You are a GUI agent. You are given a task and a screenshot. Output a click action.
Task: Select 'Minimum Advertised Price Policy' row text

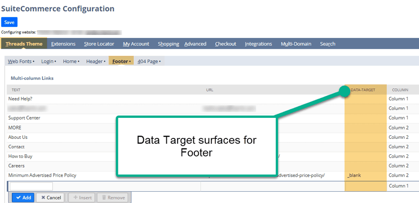point(42,175)
